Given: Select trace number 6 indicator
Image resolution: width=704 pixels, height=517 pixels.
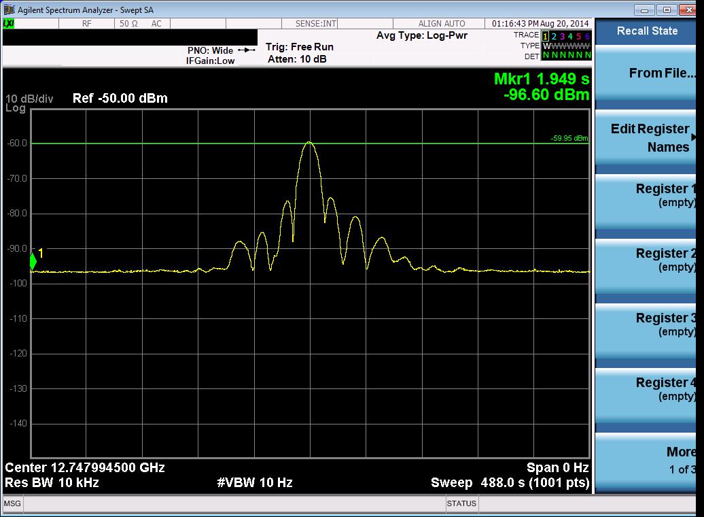Looking at the screenshot, I should (587, 36).
